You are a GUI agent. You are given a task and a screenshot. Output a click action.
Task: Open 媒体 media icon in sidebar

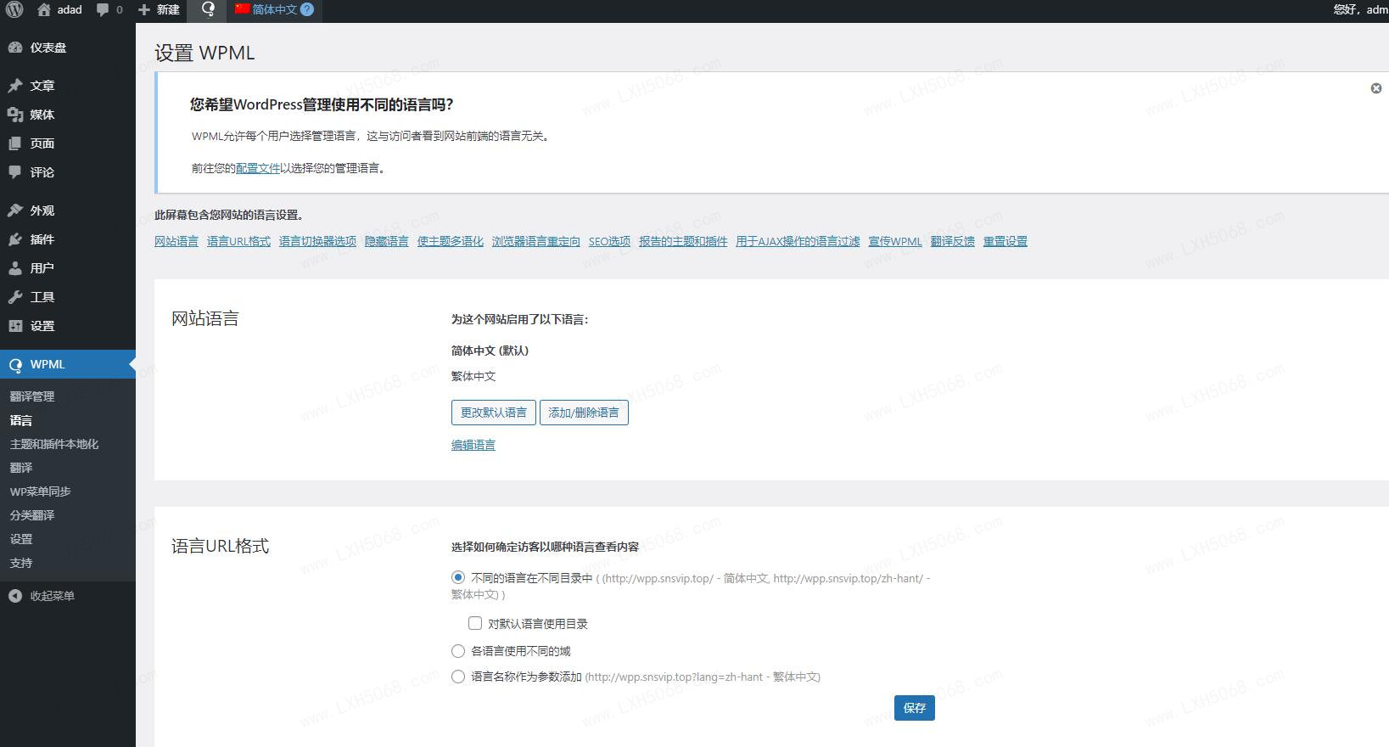(14, 115)
